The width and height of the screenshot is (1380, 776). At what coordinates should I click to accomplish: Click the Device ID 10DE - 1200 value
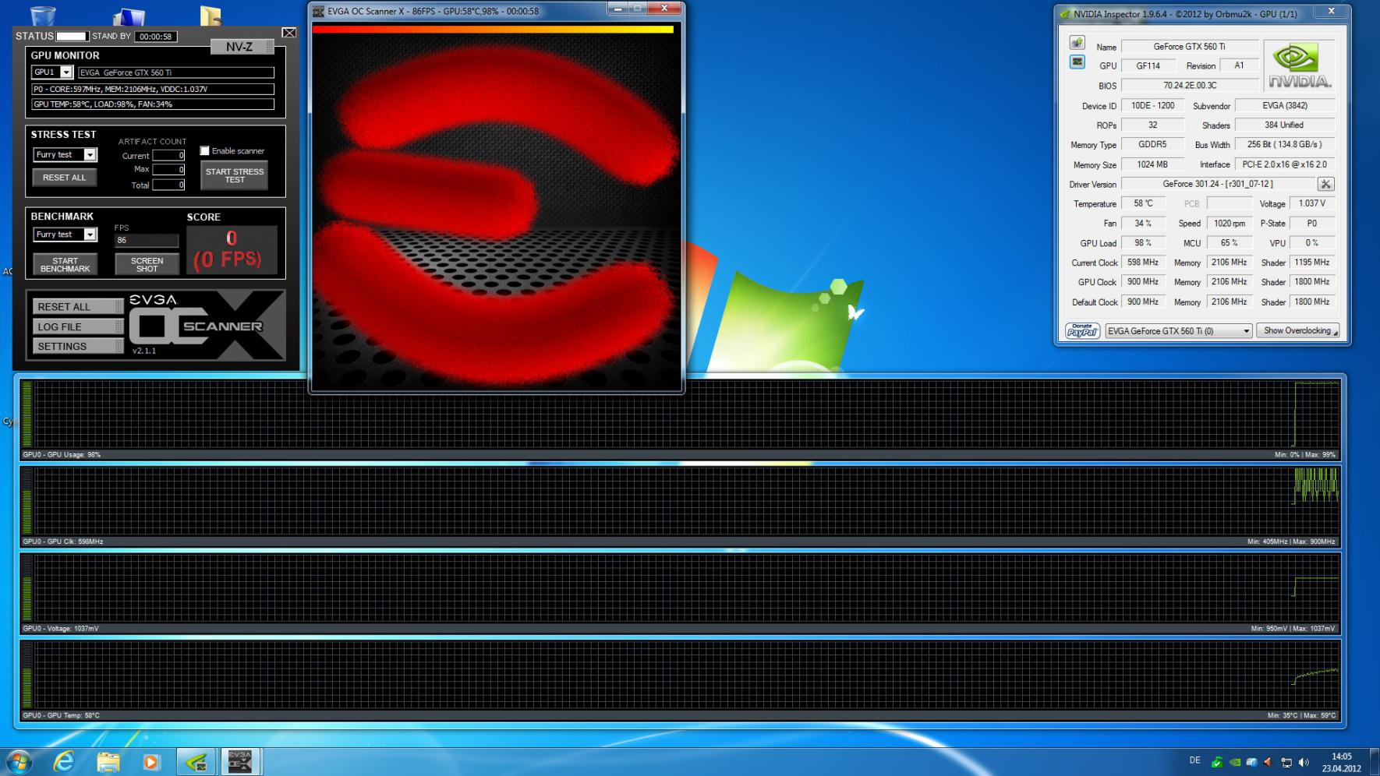1153,106
